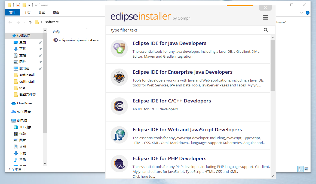The width and height of the screenshot is (316, 184).
Task: Select WPS网盘 in navigation pane
Action: (24, 112)
